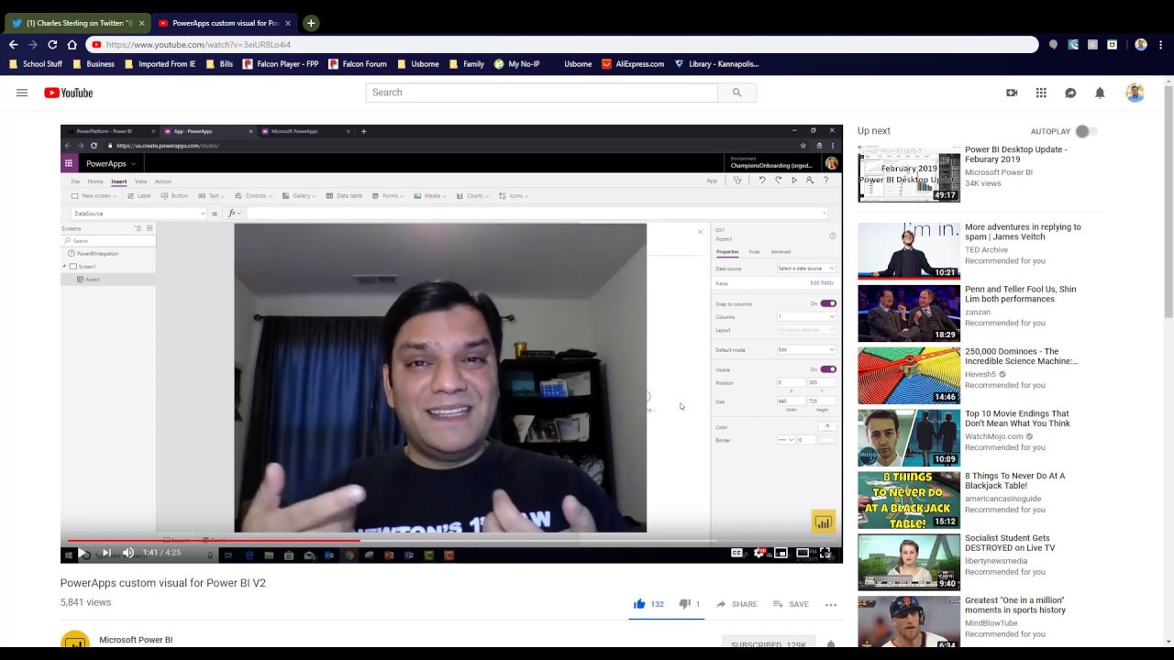Open the player settings gear
Image resolution: width=1174 pixels, height=660 pixels.
click(759, 553)
